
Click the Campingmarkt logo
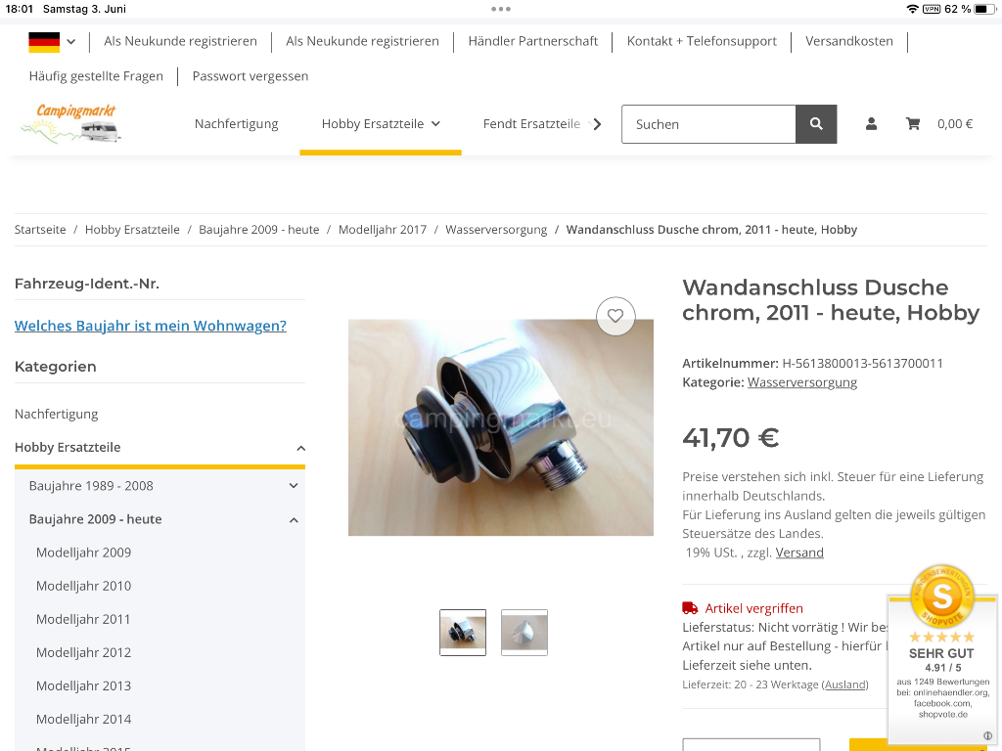coord(71,123)
